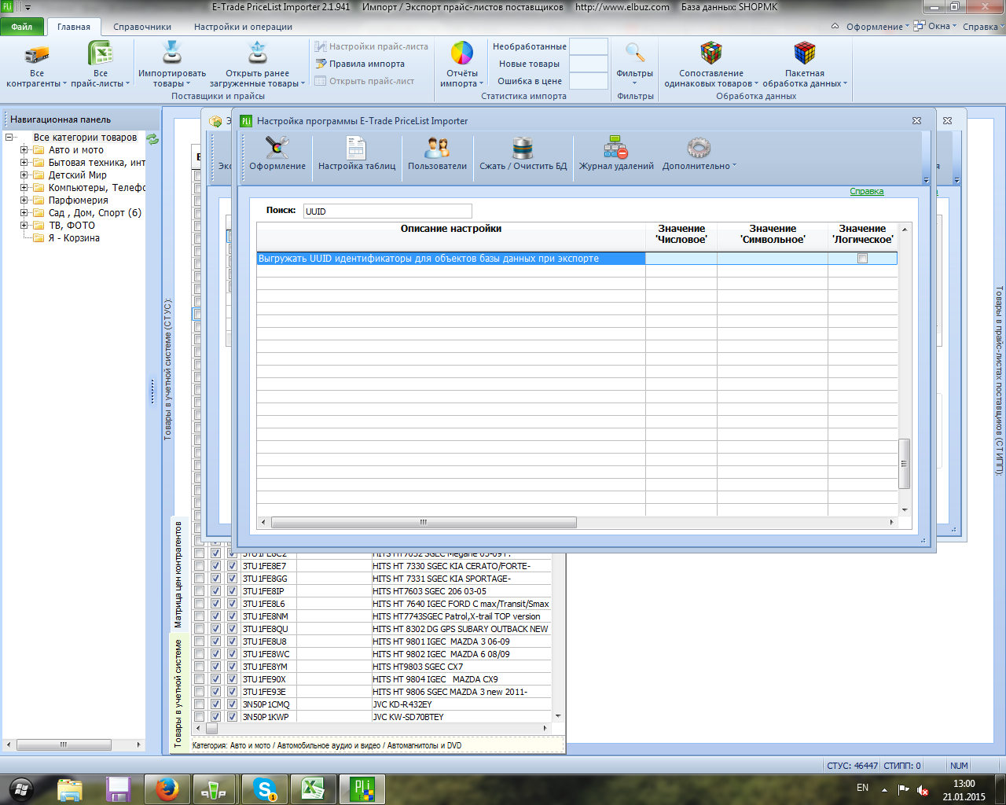
Task: Open the Пакетная обработка данных dropdown
Action: [x=805, y=79]
